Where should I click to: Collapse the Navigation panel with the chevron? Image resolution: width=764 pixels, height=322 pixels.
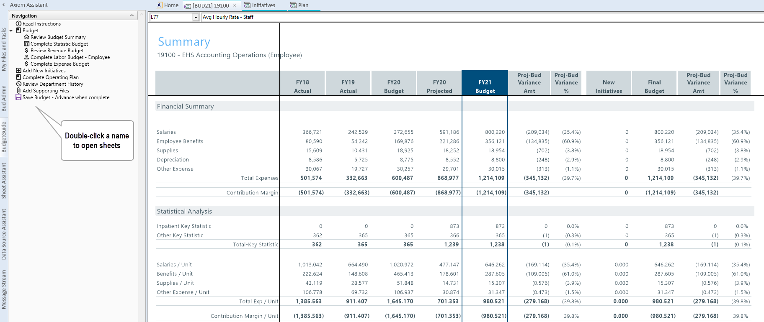(132, 15)
